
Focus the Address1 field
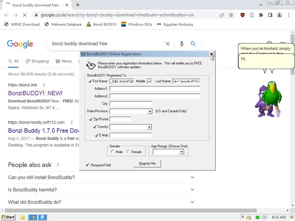[155, 89]
